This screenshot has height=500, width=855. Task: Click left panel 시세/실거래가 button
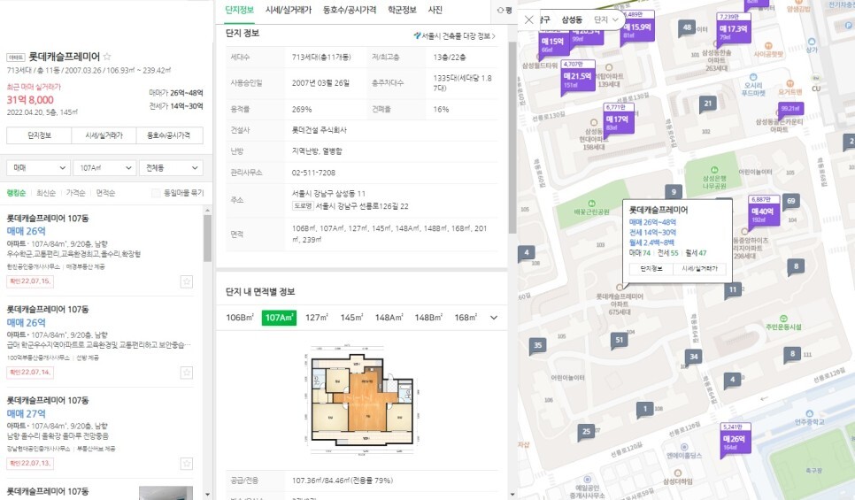104,135
